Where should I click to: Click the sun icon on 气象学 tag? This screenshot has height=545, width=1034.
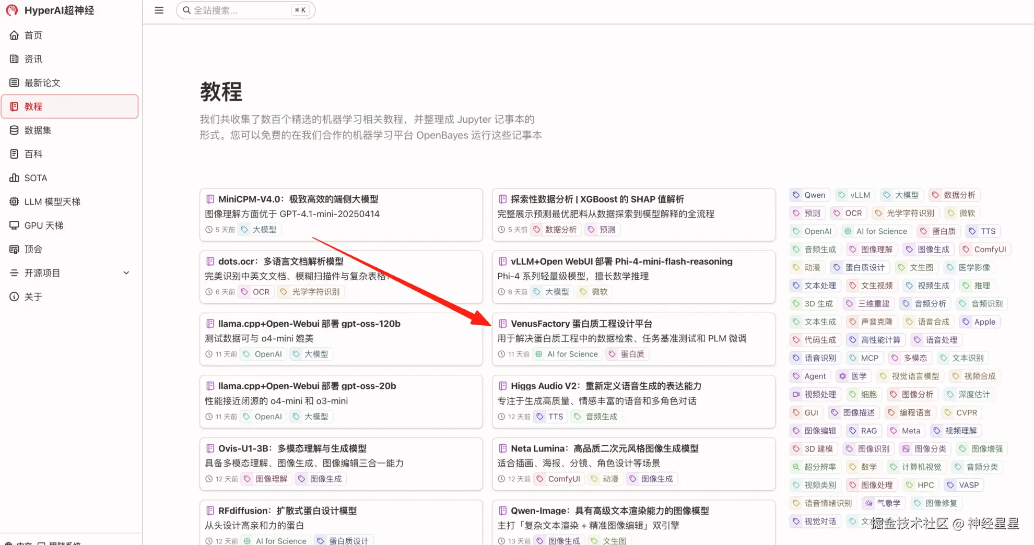click(x=868, y=503)
